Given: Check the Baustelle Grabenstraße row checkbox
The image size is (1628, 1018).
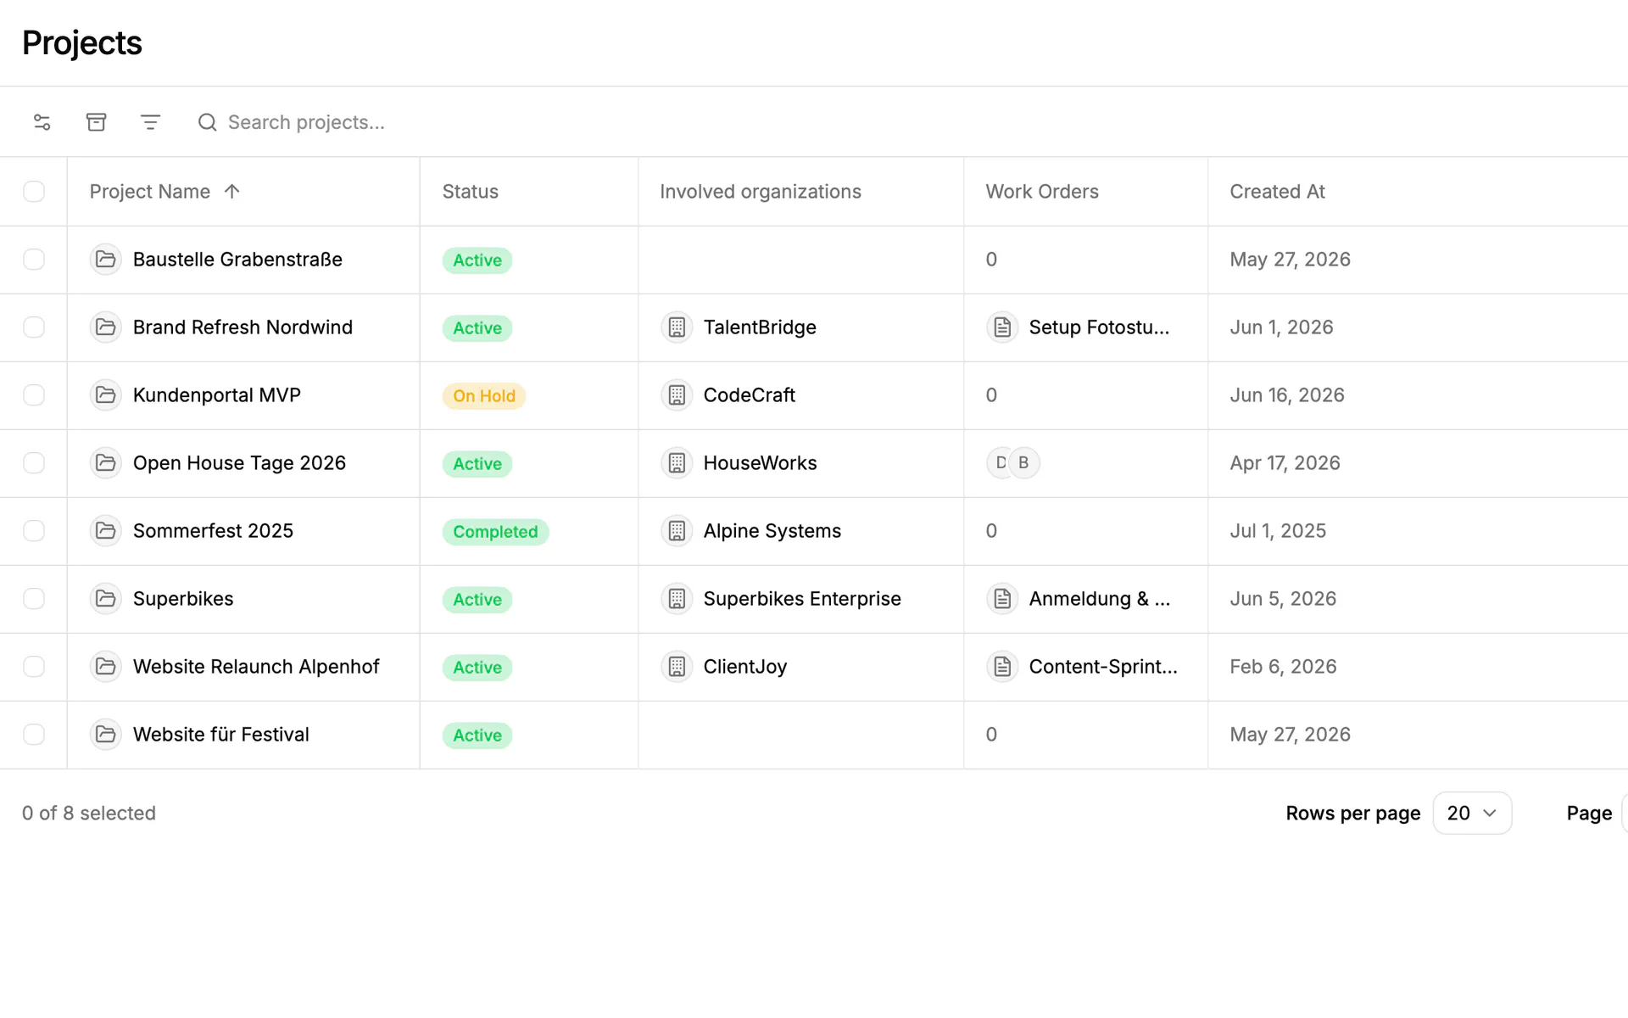Looking at the screenshot, I should [34, 259].
